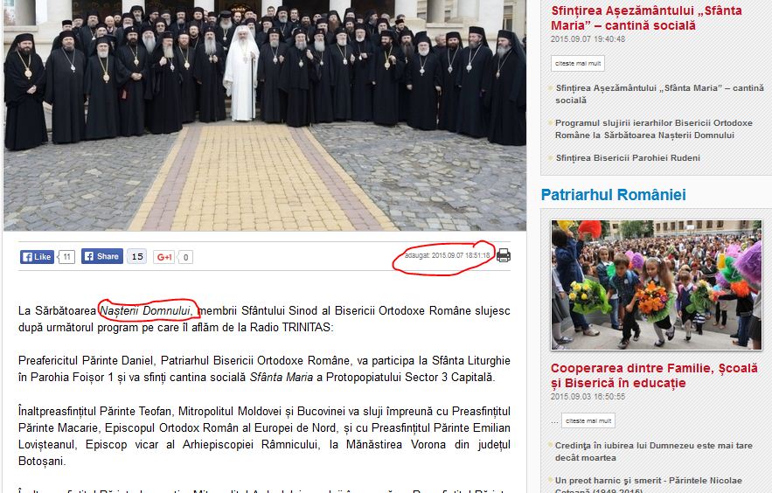Click the share count box showing 15
The image size is (772, 493).
136,257
